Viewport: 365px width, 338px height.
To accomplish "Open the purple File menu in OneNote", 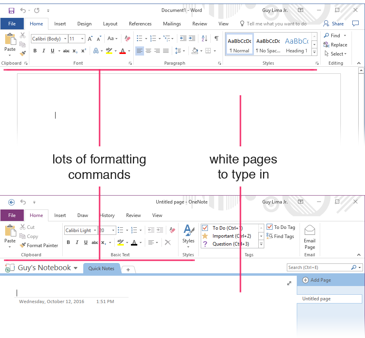I will (12, 215).
